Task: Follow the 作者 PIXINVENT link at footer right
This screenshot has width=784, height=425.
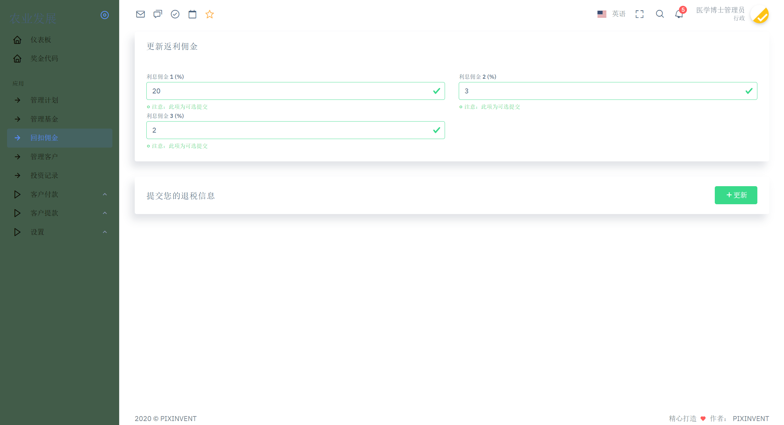Action: coord(751,419)
